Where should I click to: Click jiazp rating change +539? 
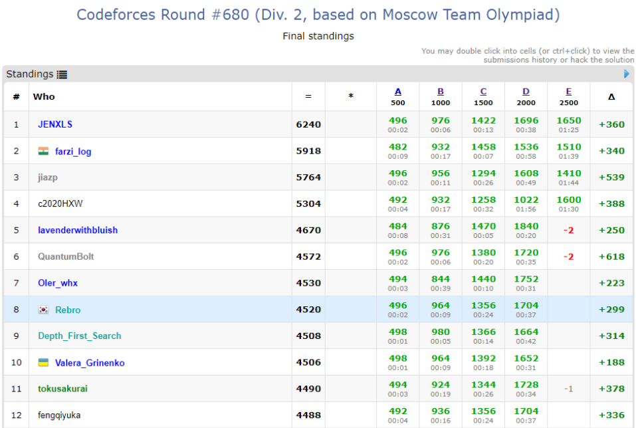[611, 177]
